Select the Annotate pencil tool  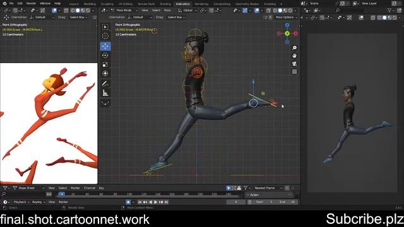[105, 84]
